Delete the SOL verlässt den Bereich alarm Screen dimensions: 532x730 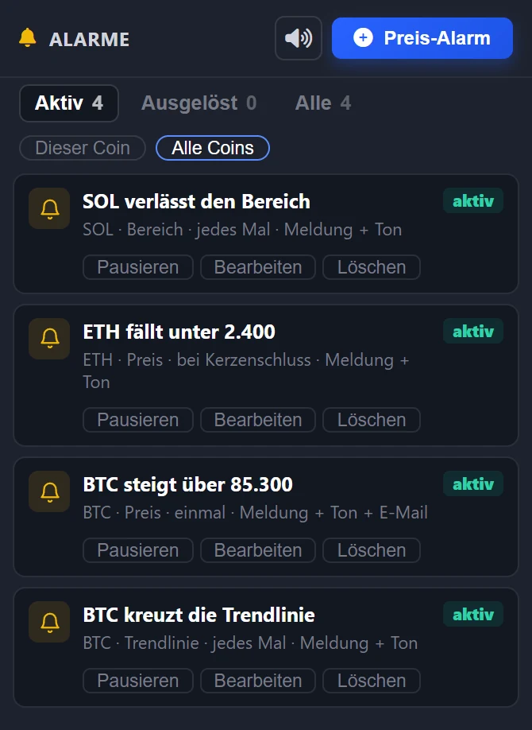tap(372, 267)
